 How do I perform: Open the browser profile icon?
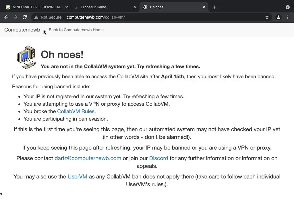pos(278,17)
